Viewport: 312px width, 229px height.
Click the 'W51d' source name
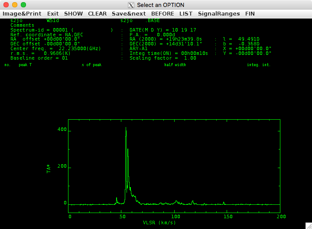(x=52, y=20)
